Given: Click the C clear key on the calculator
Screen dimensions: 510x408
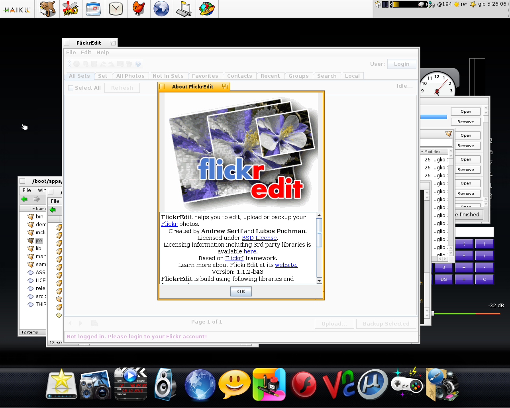Looking at the screenshot, I should (x=484, y=279).
